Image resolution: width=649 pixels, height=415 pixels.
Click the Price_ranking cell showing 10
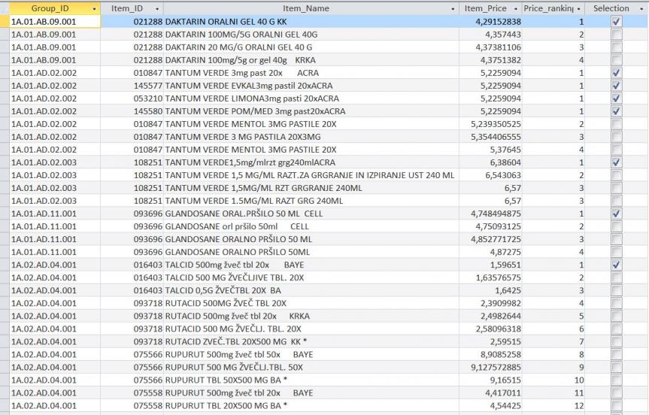coord(553,380)
